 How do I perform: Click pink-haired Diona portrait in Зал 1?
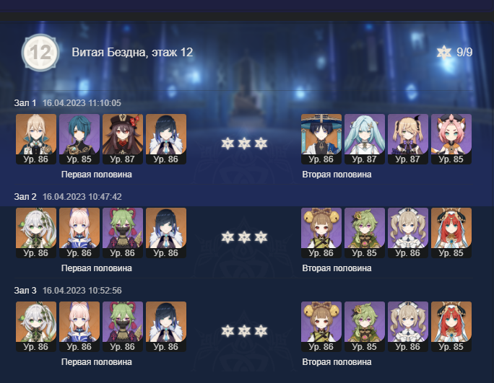coord(451,138)
